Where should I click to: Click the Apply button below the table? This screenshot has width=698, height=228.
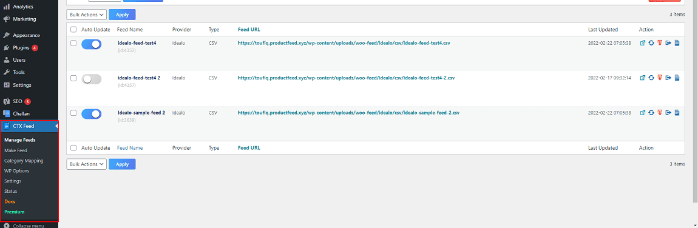coord(123,164)
